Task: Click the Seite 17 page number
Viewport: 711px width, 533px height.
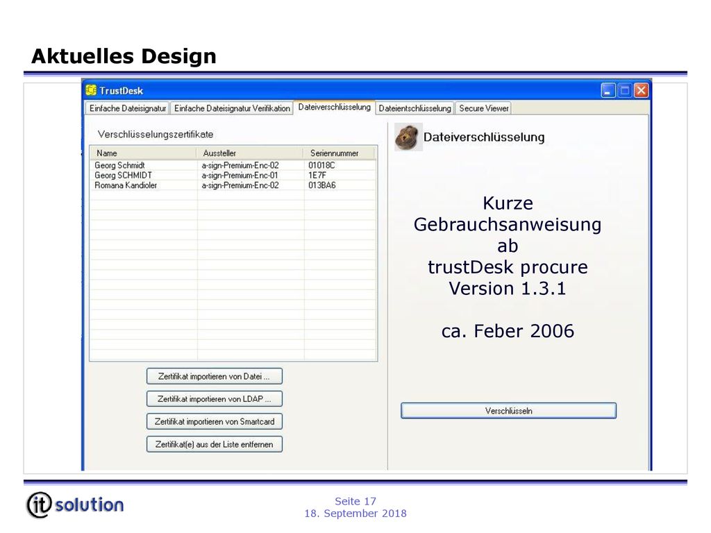Action: coord(355,501)
